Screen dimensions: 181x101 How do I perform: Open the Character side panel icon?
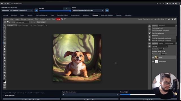tap(150, 37)
